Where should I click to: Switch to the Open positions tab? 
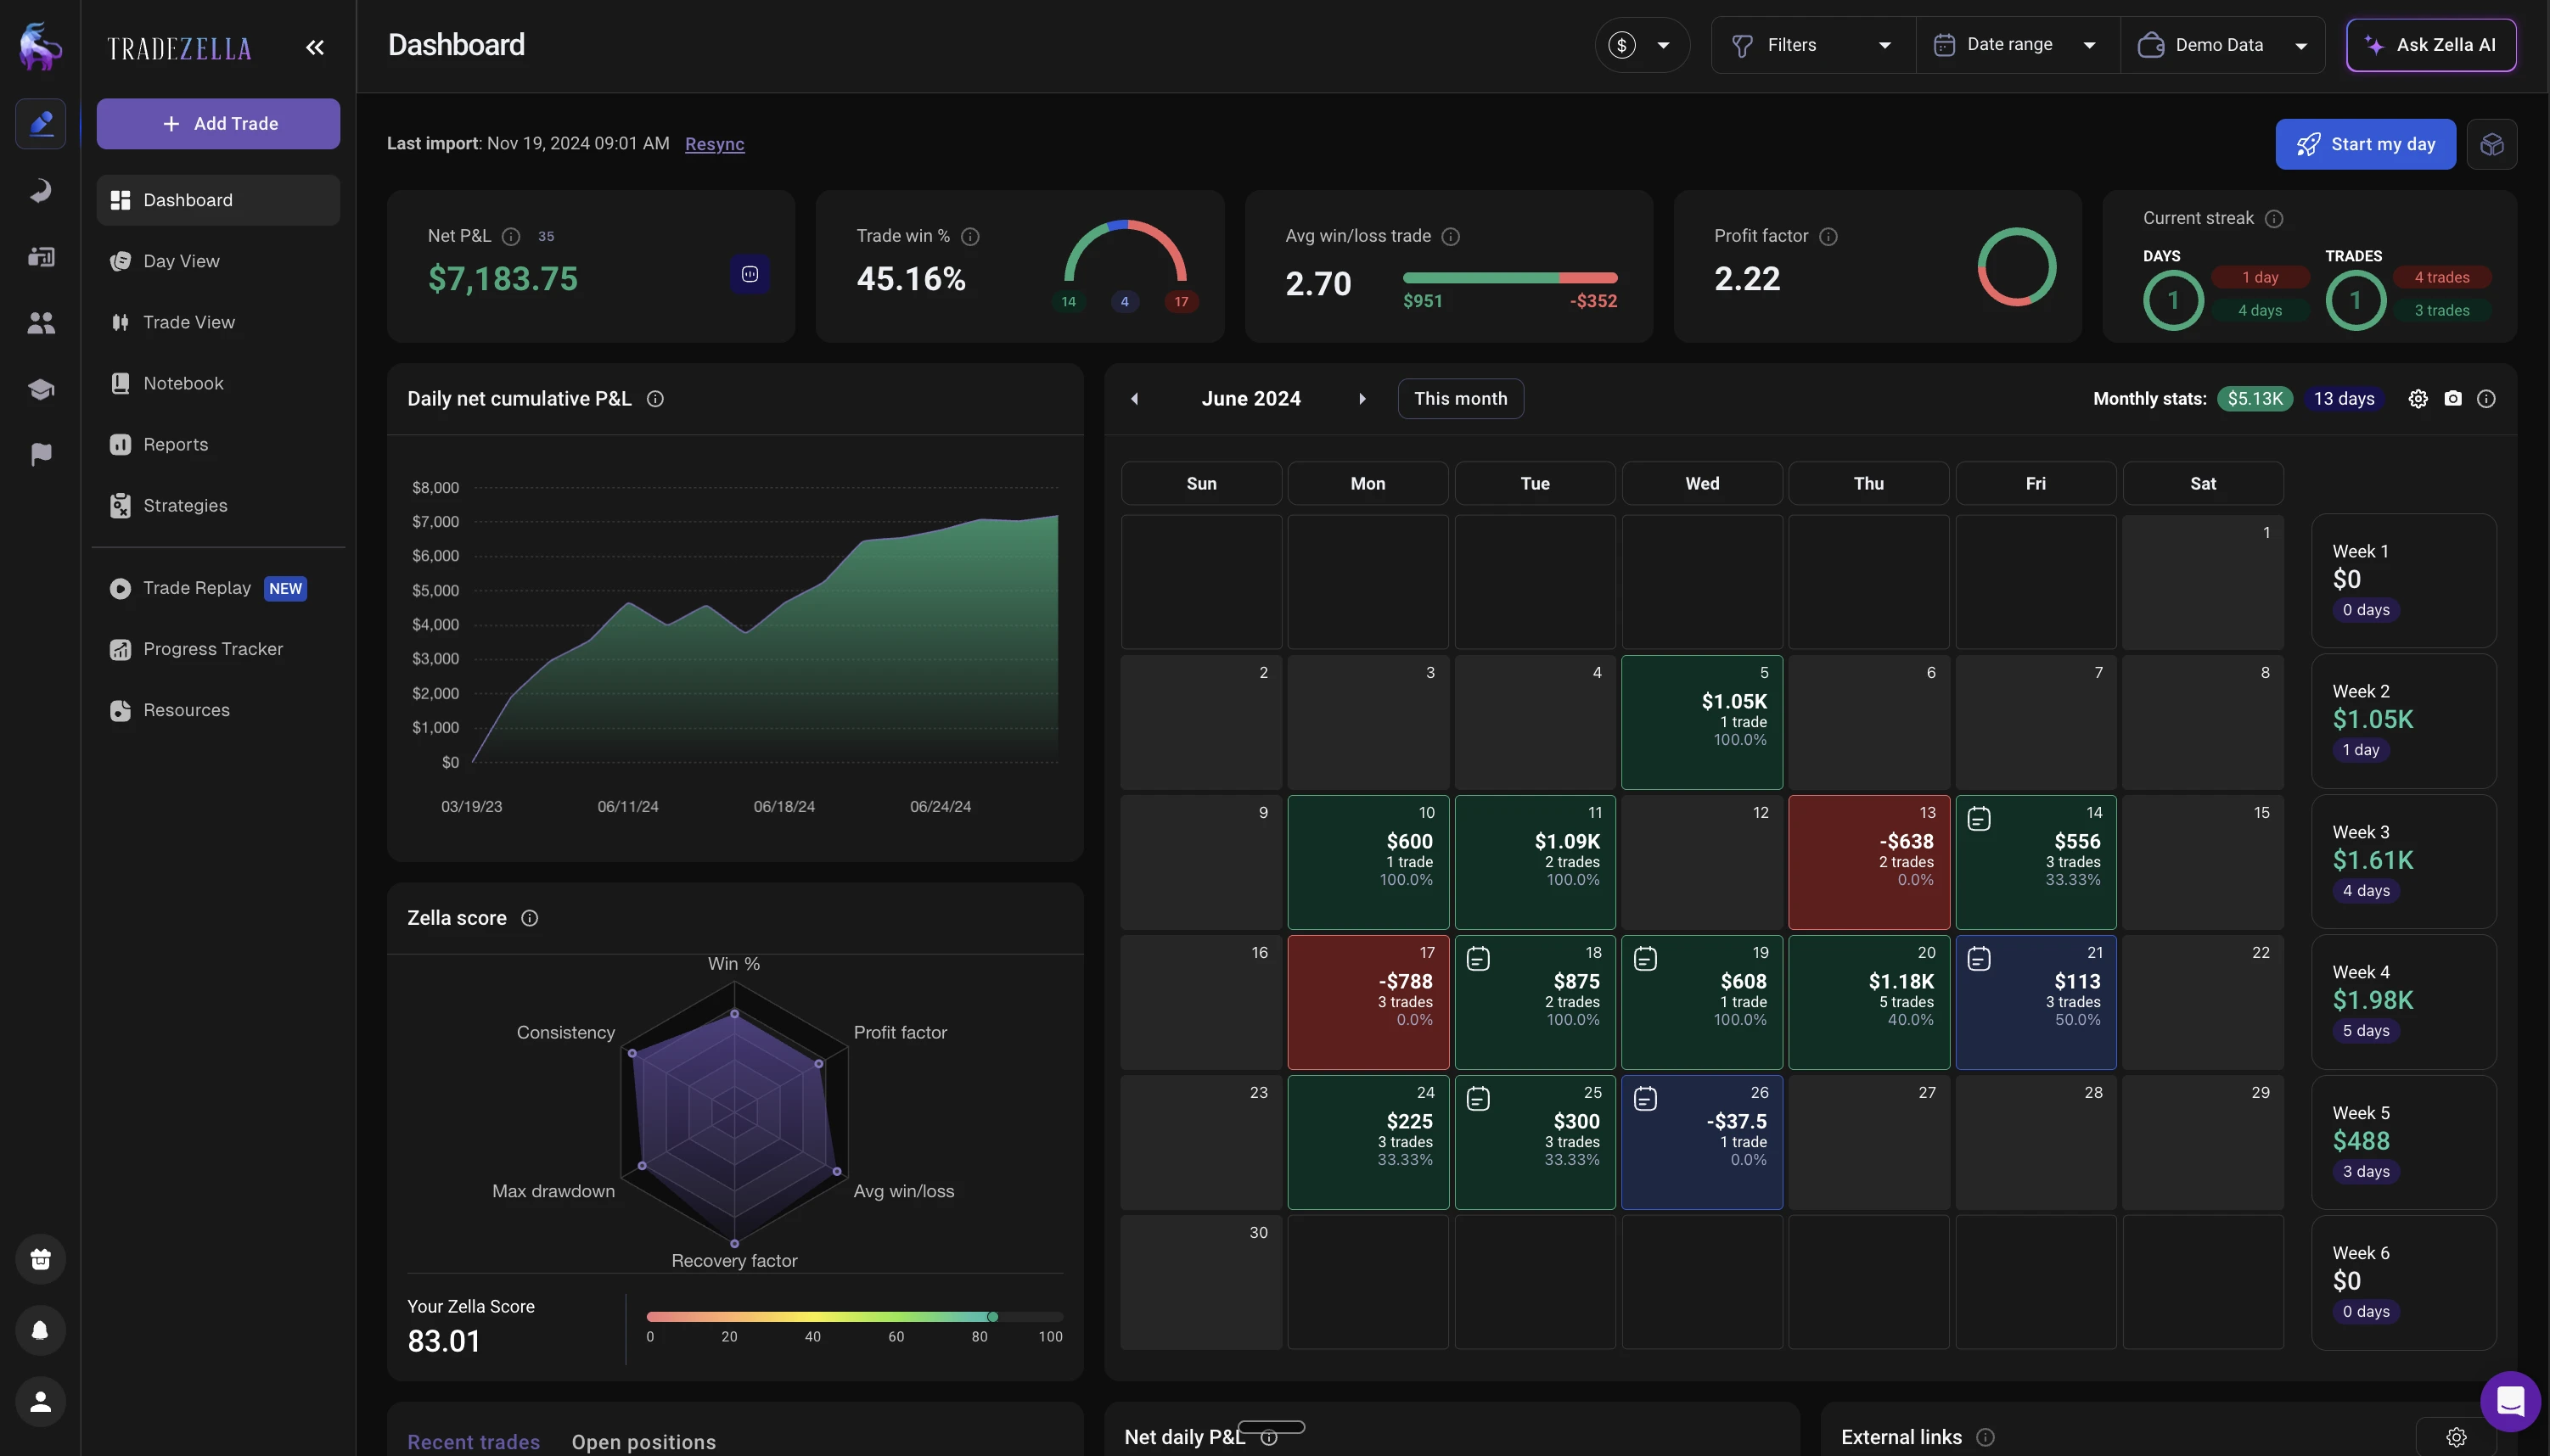644,1441
